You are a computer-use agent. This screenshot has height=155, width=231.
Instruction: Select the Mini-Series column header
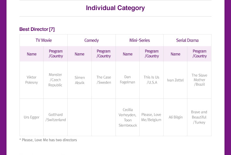[140, 40]
